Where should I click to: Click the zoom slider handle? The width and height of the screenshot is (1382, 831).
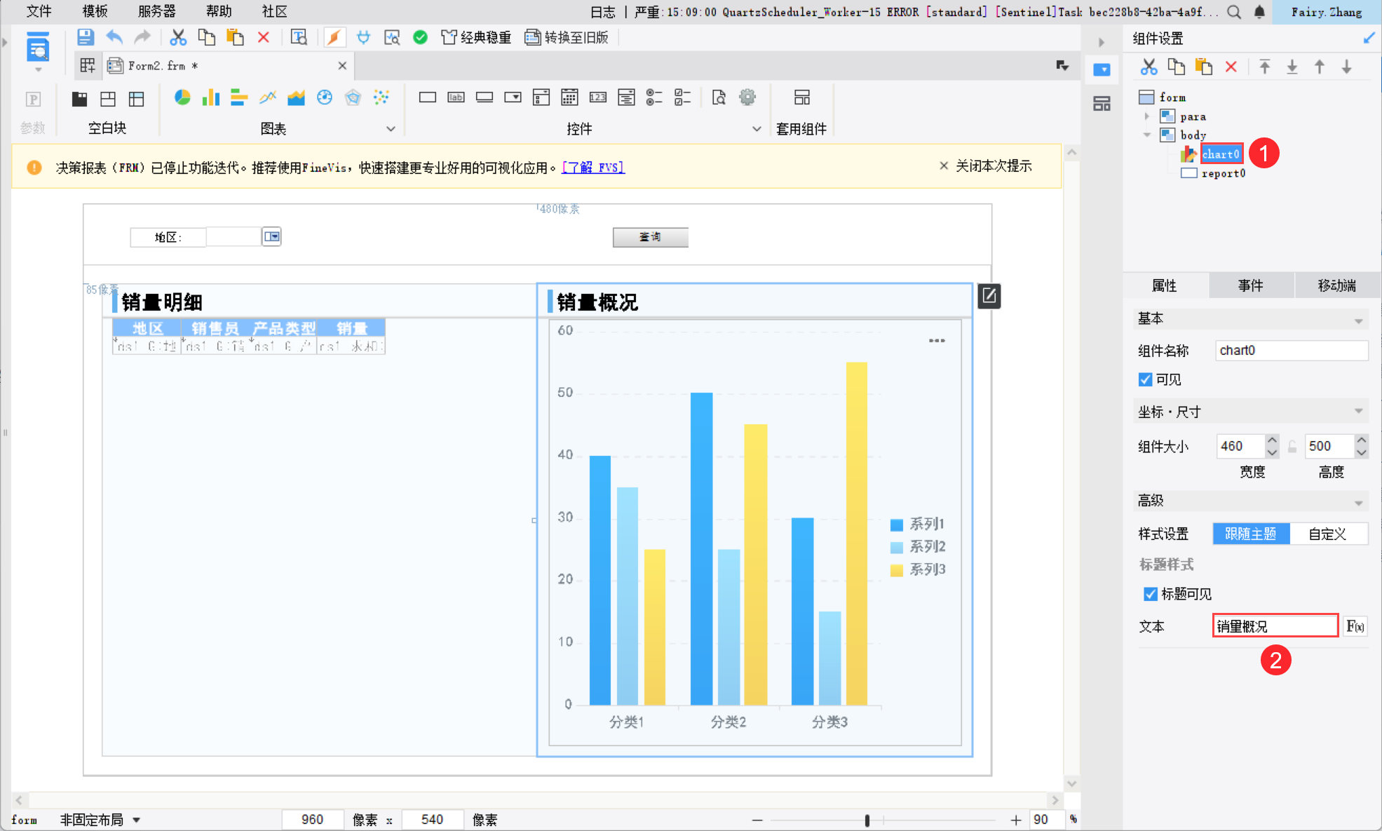pyautogui.click(x=867, y=820)
